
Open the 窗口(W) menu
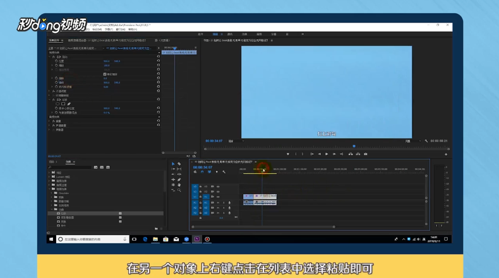[120, 29]
